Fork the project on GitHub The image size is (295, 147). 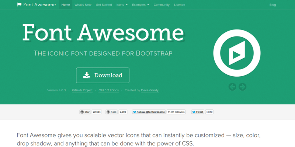tap(112, 112)
